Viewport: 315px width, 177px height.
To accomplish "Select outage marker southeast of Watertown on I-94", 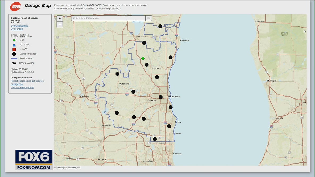I will 133,92.
